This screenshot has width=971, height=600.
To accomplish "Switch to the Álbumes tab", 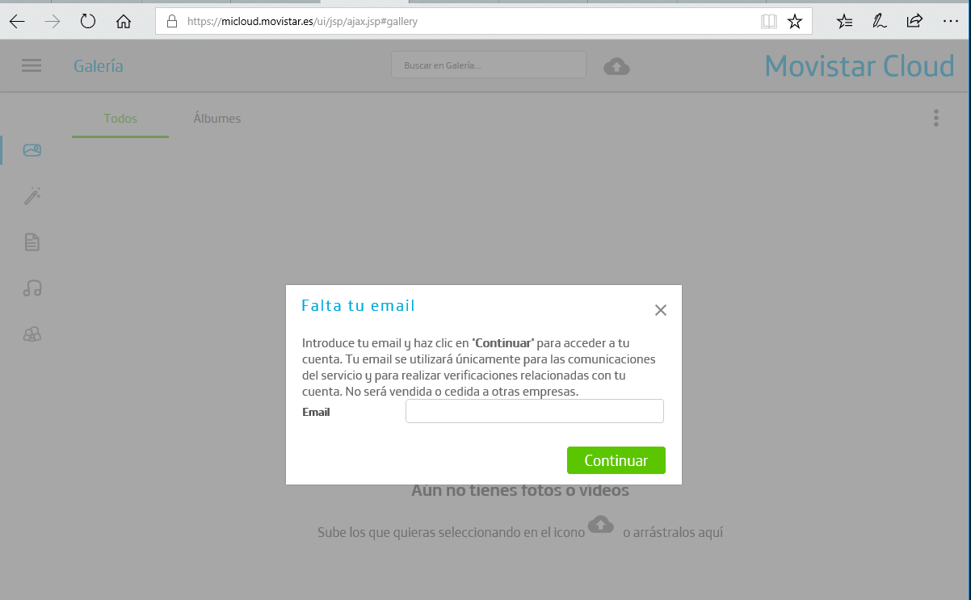I will 216,119.
